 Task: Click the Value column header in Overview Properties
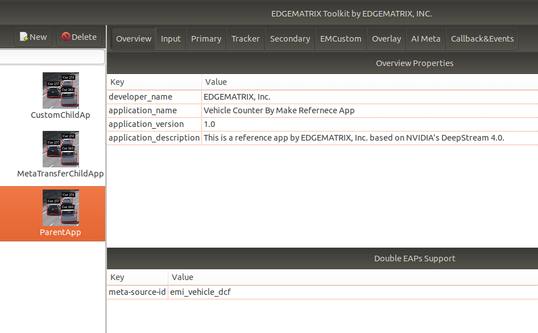pos(370,82)
